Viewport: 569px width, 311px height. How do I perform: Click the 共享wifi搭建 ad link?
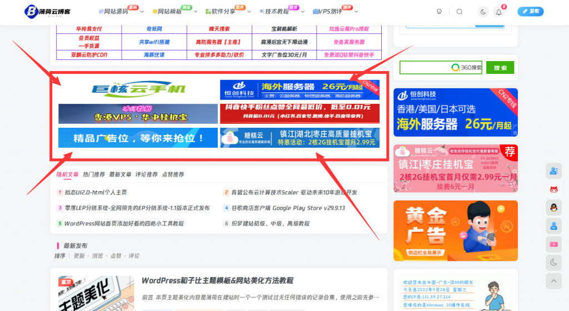pos(154,42)
